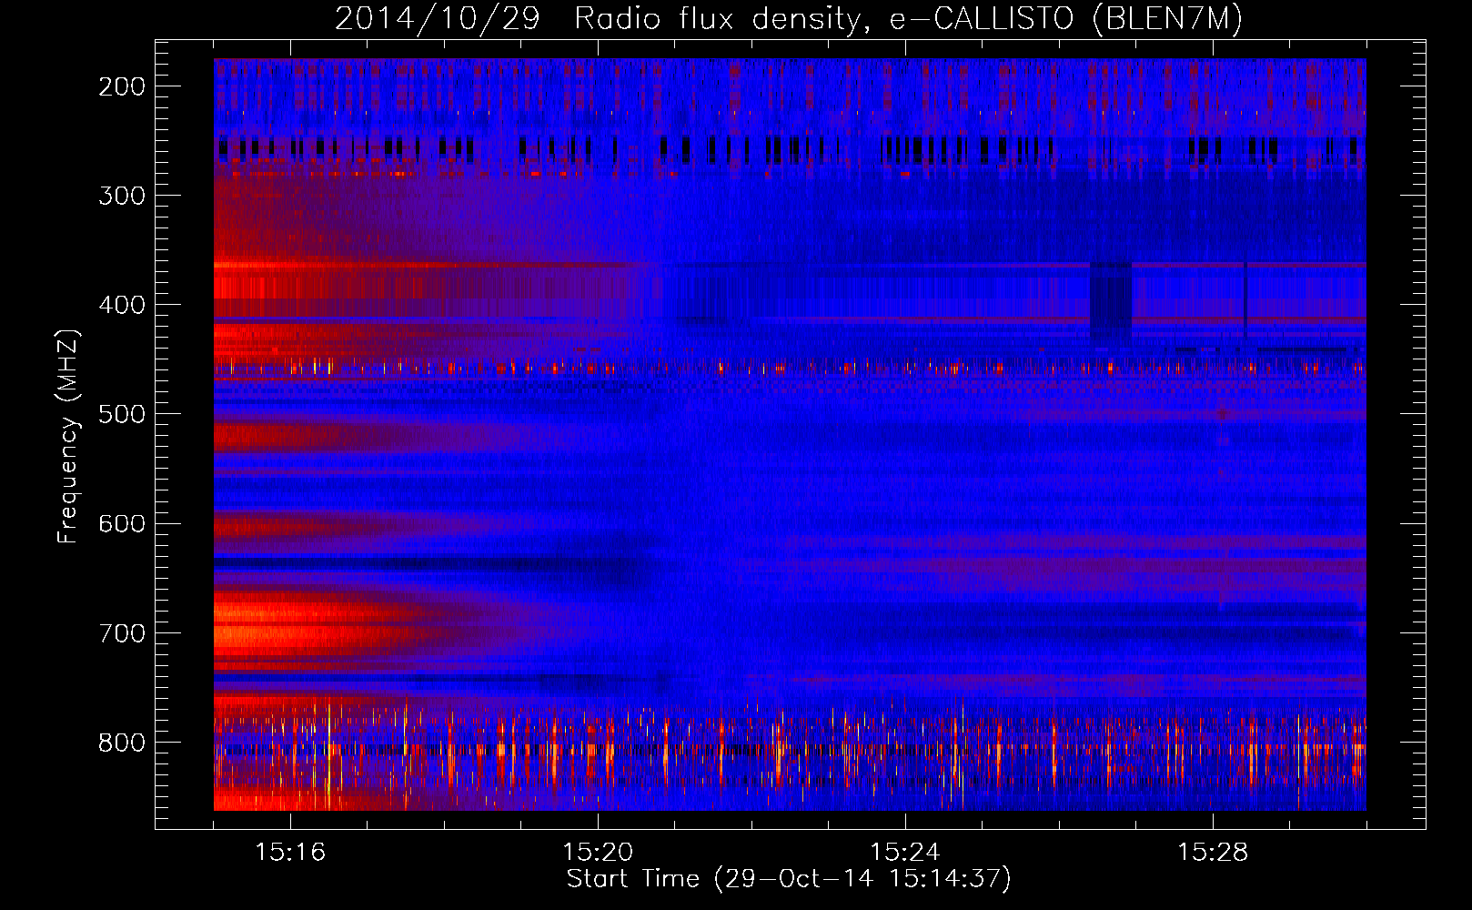Screen dimensions: 1472x910
Task: Click the 800 frequency tick label
Action: (x=122, y=743)
